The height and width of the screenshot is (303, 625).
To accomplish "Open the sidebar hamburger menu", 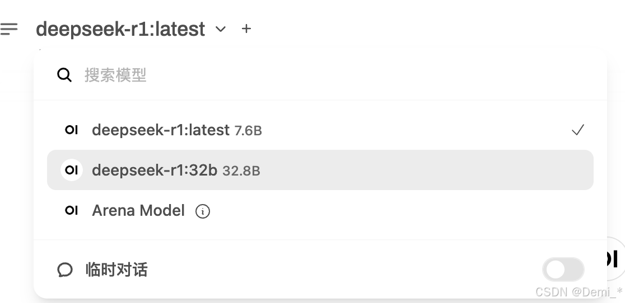I will coord(10,29).
